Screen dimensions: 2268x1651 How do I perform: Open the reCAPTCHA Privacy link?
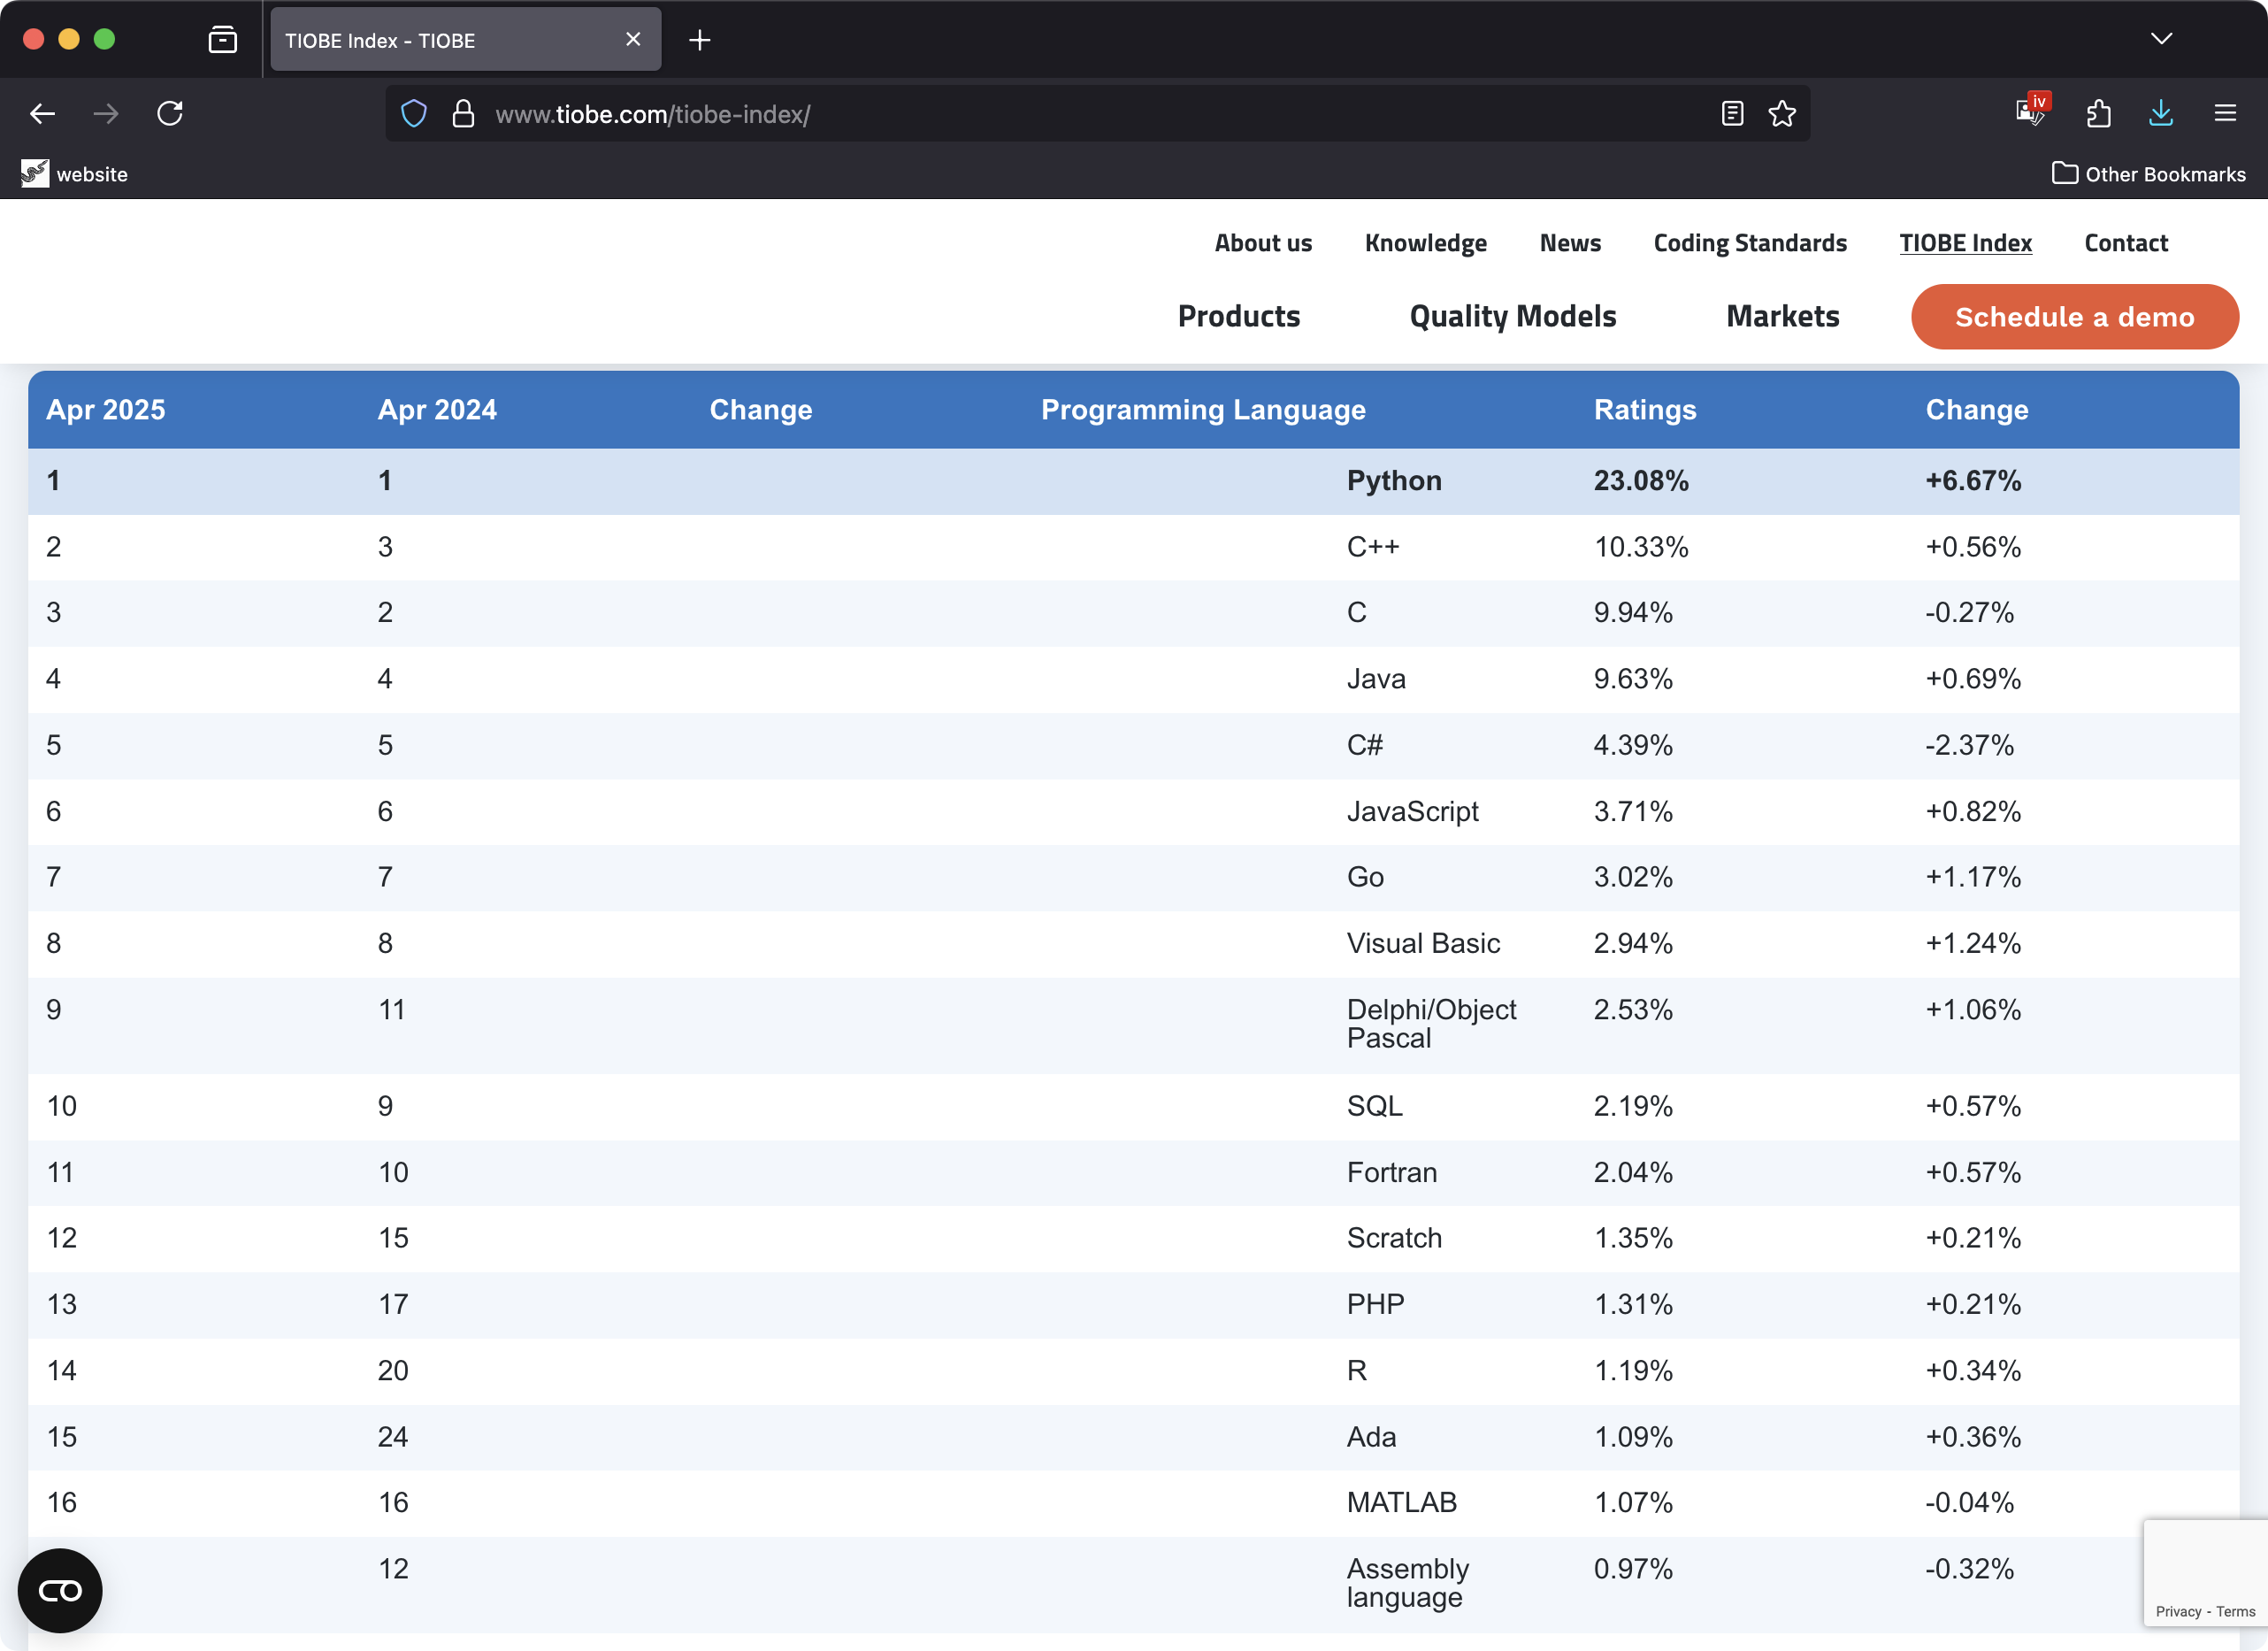2178,1611
